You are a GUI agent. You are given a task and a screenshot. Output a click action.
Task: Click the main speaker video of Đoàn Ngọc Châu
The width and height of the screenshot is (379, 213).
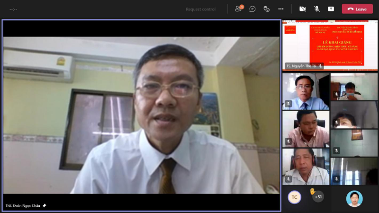141,114
